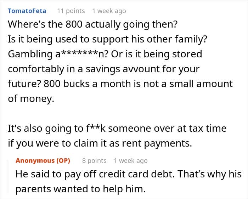This screenshot has width=248, height=199.
Task: Collapse the reply thread using its vertical line
Action: pos(8,176)
